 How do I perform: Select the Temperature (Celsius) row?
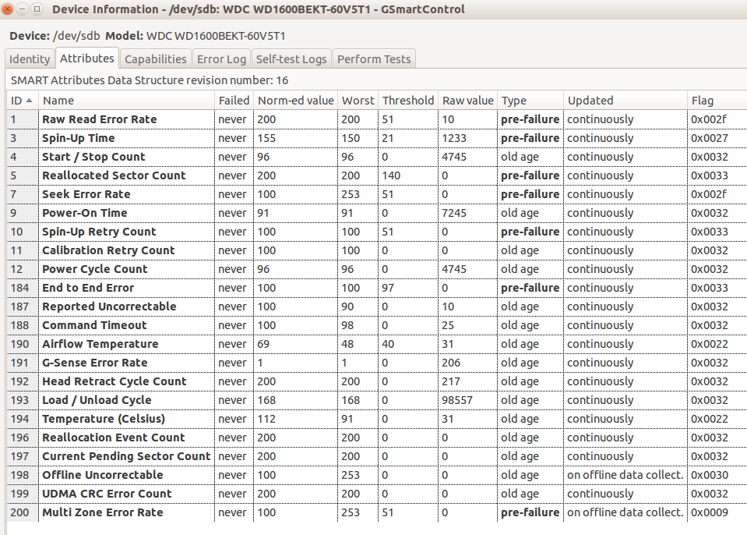376,419
